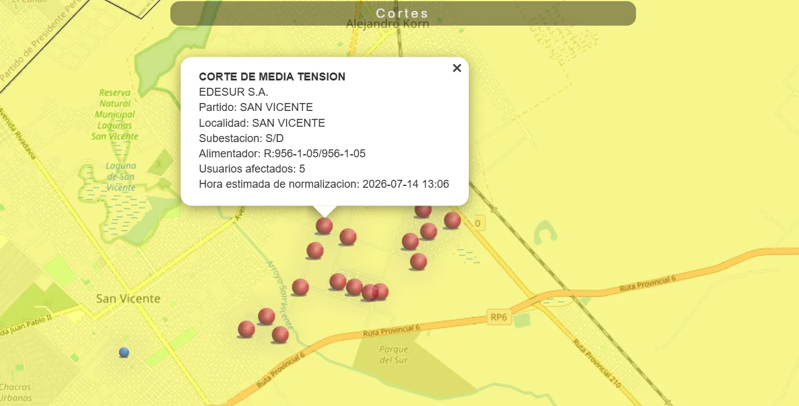Screen dimensions: 799x406
Task: Click the EDESUR S.A. line
Action: click(234, 92)
